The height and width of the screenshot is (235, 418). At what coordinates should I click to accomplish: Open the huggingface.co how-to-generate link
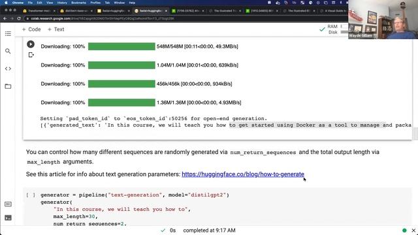coord(243,174)
